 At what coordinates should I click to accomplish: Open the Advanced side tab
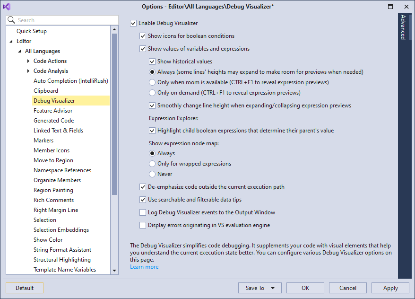403,27
